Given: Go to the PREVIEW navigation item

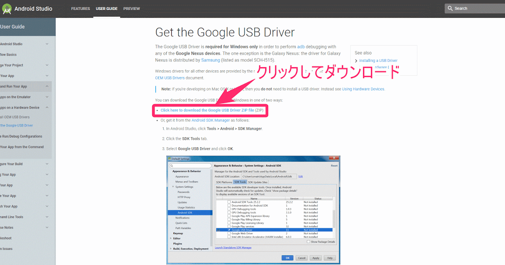Looking at the screenshot, I should (132, 8).
